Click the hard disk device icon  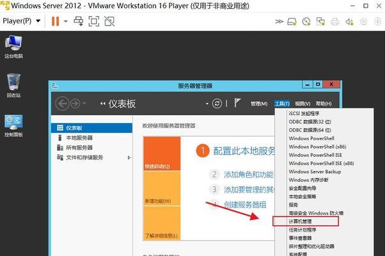click(x=292, y=22)
